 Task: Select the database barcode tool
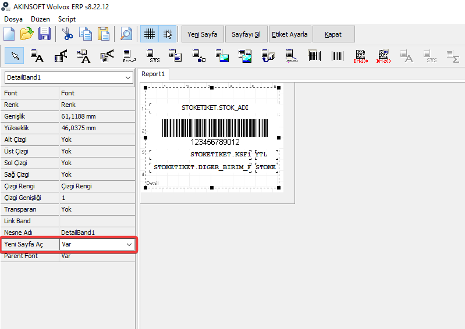[314, 56]
